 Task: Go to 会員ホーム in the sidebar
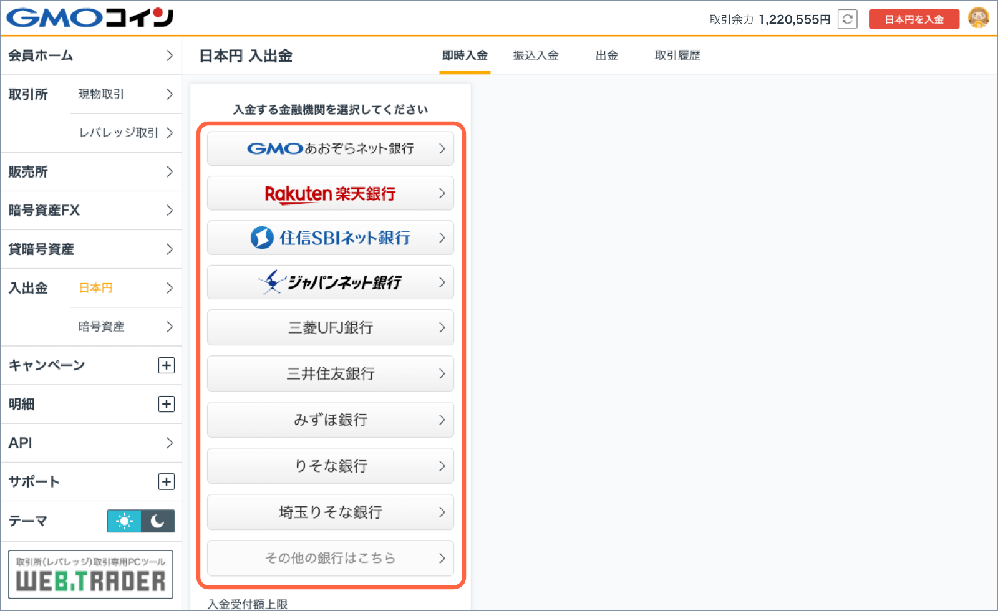tap(91, 55)
